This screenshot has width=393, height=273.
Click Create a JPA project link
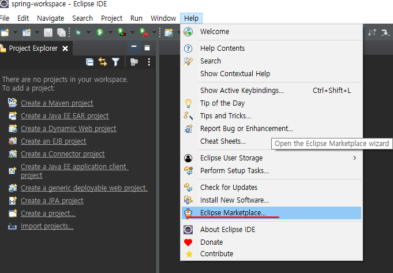click(x=52, y=200)
